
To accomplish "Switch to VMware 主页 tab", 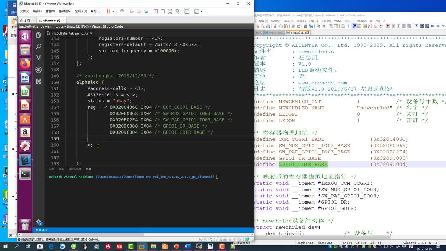I will tap(27, 20).
